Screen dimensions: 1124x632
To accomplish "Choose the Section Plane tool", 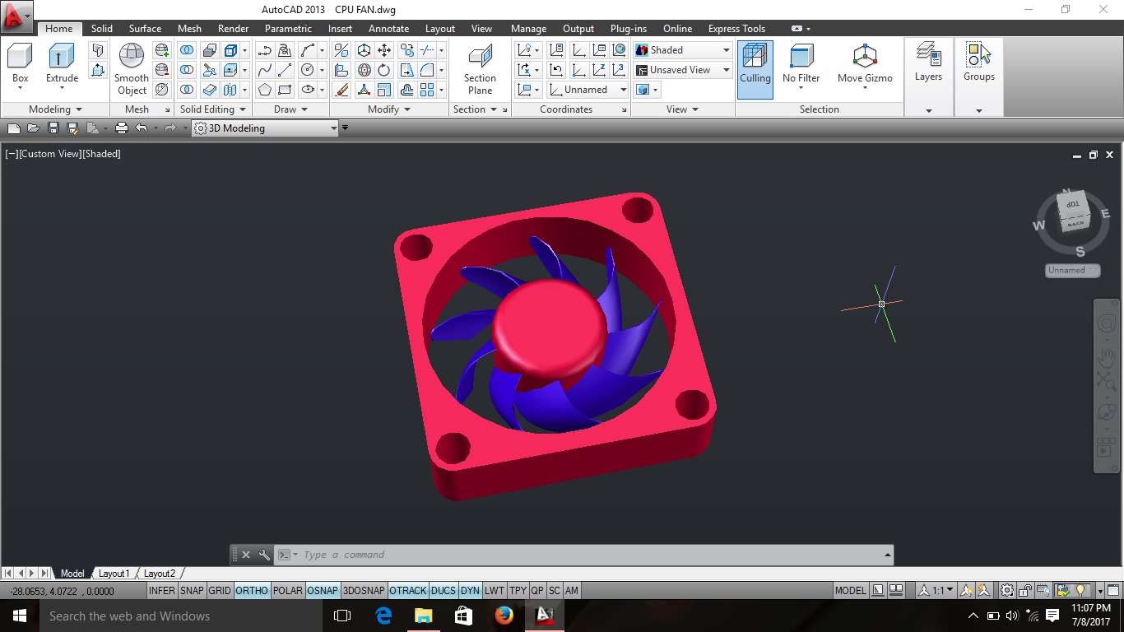I will click(480, 69).
